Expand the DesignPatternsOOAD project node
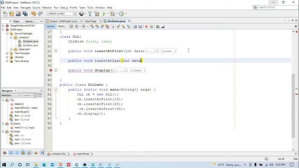The image size is (299, 168). (x=3, y=26)
